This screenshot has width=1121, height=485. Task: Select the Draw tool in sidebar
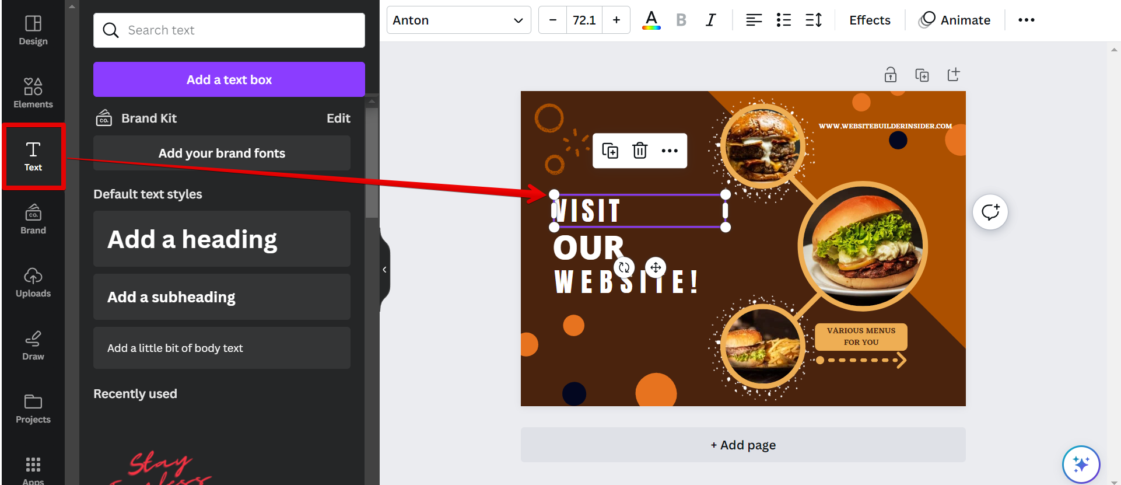[33, 346]
